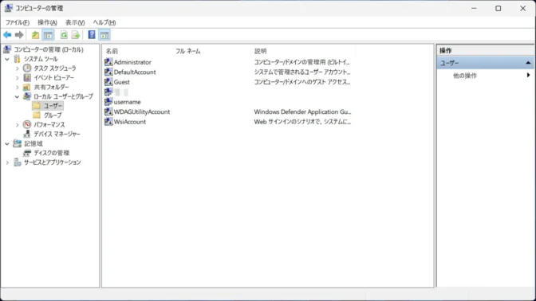Image resolution: width=536 pixels, height=301 pixels.
Task: Click the DefaultAccount user icon
Action: coord(108,72)
